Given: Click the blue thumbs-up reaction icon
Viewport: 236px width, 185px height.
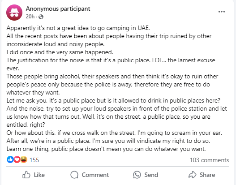Looking at the screenshot, I should click(10, 159).
